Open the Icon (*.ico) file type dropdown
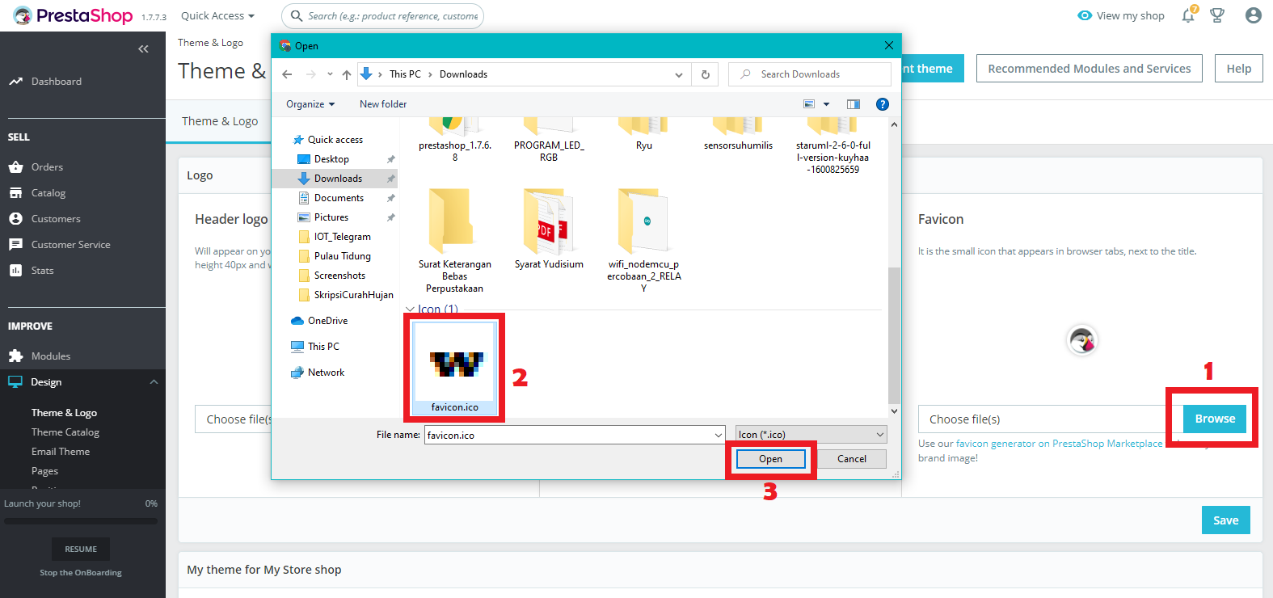This screenshot has height=598, width=1273. click(811, 435)
